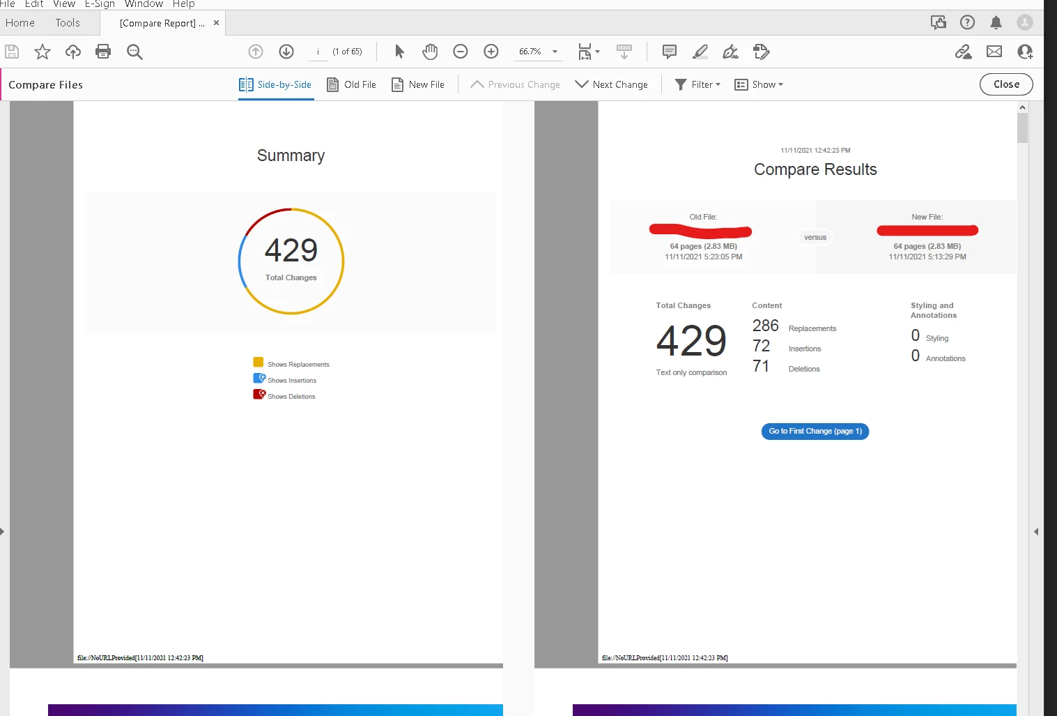This screenshot has height=716, width=1057.
Task: Open the Window menu
Action: pyautogui.click(x=144, y=4)
